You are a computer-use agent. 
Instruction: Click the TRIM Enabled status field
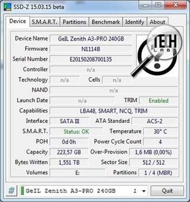pyautogui.click(x=159, y=101)
